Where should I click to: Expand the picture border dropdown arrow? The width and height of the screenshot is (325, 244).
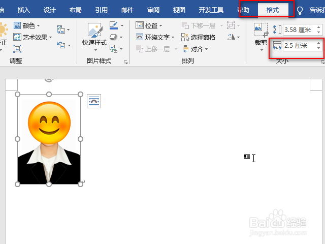pos(122,25)
